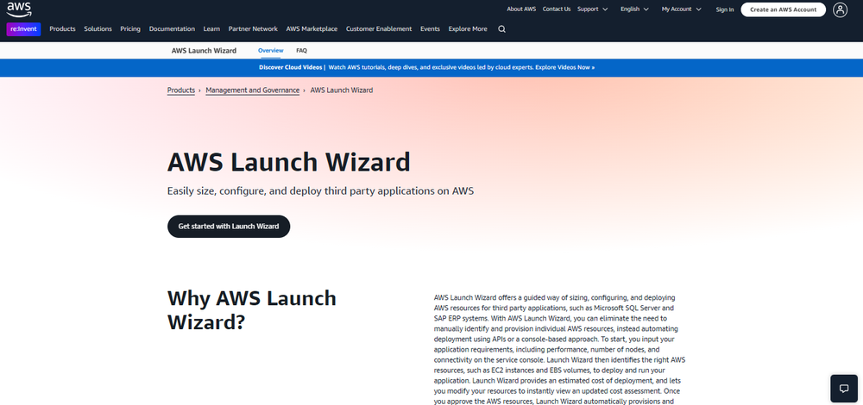Open the Events menu
This screenshot has height=405, width=863.
[430, 29]
